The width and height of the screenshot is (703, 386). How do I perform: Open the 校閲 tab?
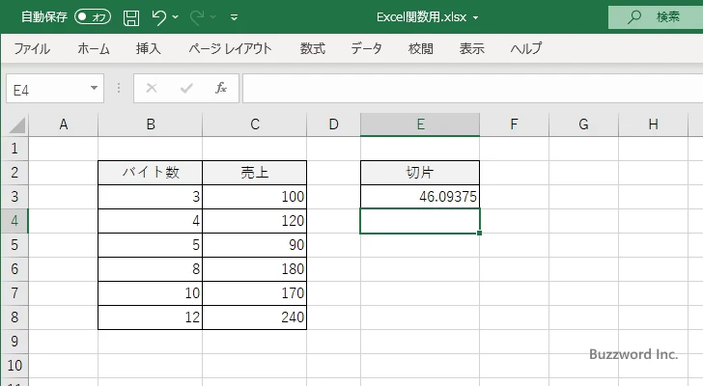click(x=421, y=48)
